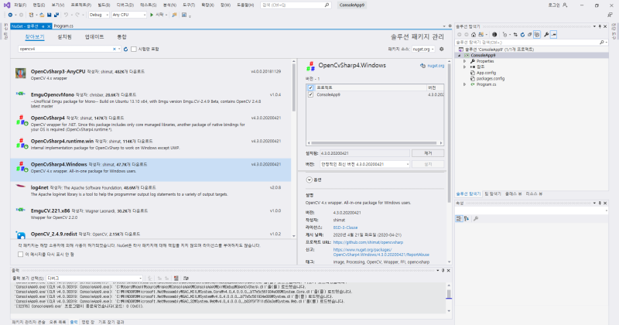Switch to the Installed tab in NuGet
Viewport: 619px width, 325px height.
[64, 36]
